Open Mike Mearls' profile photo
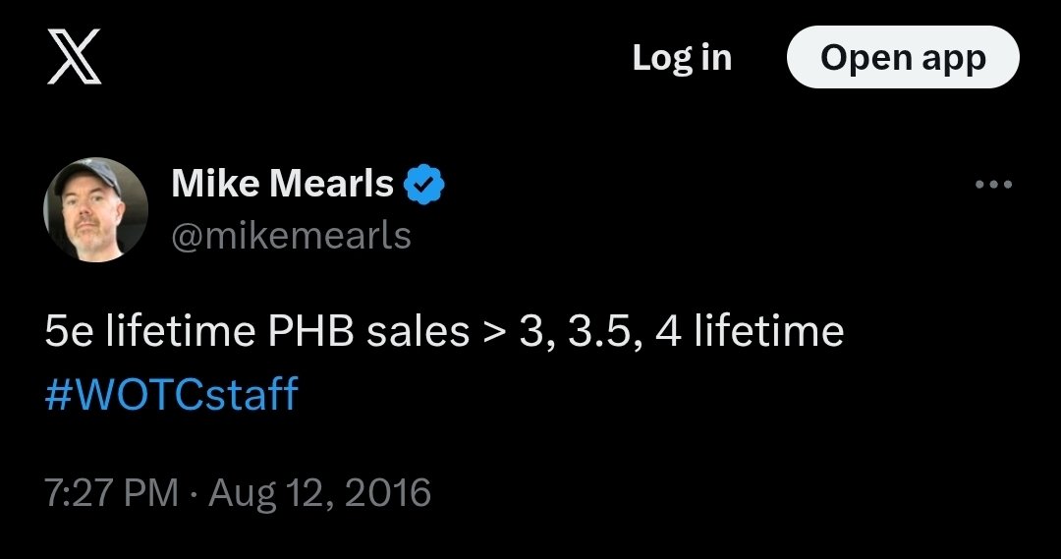This screenshot has width=1061, height=559. coord(95,210)
